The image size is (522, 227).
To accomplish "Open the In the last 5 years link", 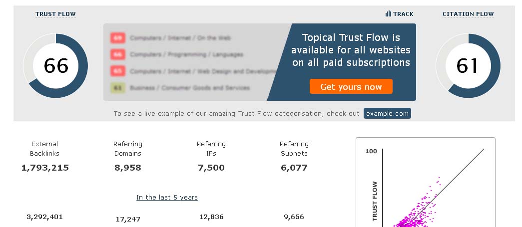I will (x=167, y=198).
